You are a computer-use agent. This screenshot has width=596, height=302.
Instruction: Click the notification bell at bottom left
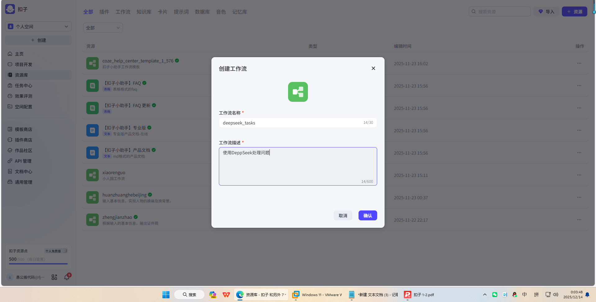66,277
